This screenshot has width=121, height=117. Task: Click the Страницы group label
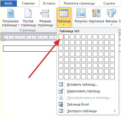[x=27, y=30]
